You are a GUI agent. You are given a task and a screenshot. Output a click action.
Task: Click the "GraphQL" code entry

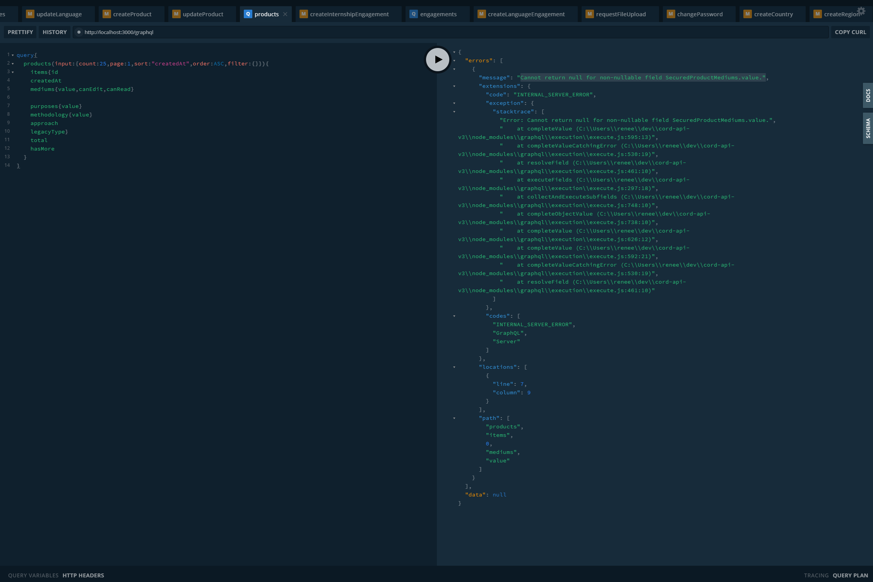pos(508,333)
